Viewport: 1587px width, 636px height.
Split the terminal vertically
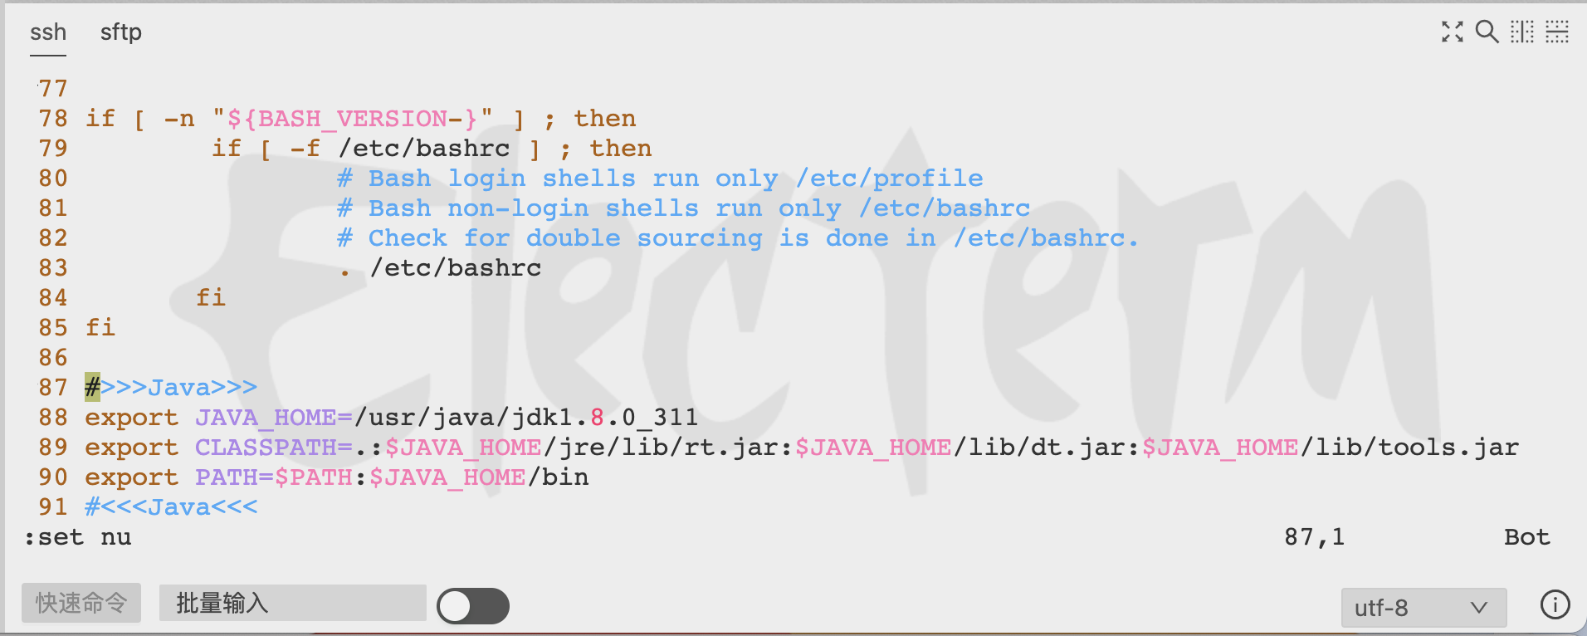click(x=1522, y=32)
